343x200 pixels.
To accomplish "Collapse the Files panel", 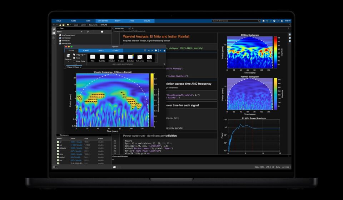I will click(x=58, y=28).
